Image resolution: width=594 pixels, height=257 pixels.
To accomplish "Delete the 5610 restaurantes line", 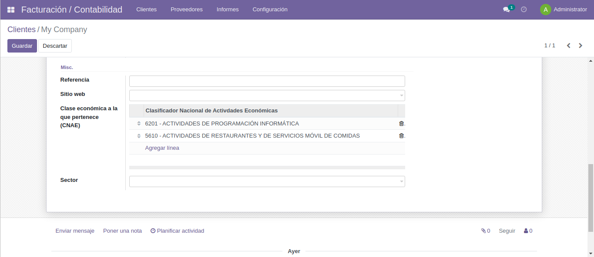I will 401,135.
